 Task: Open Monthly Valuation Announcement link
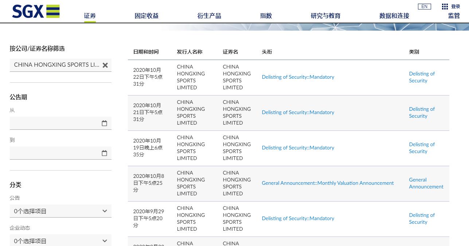(328, 183)
